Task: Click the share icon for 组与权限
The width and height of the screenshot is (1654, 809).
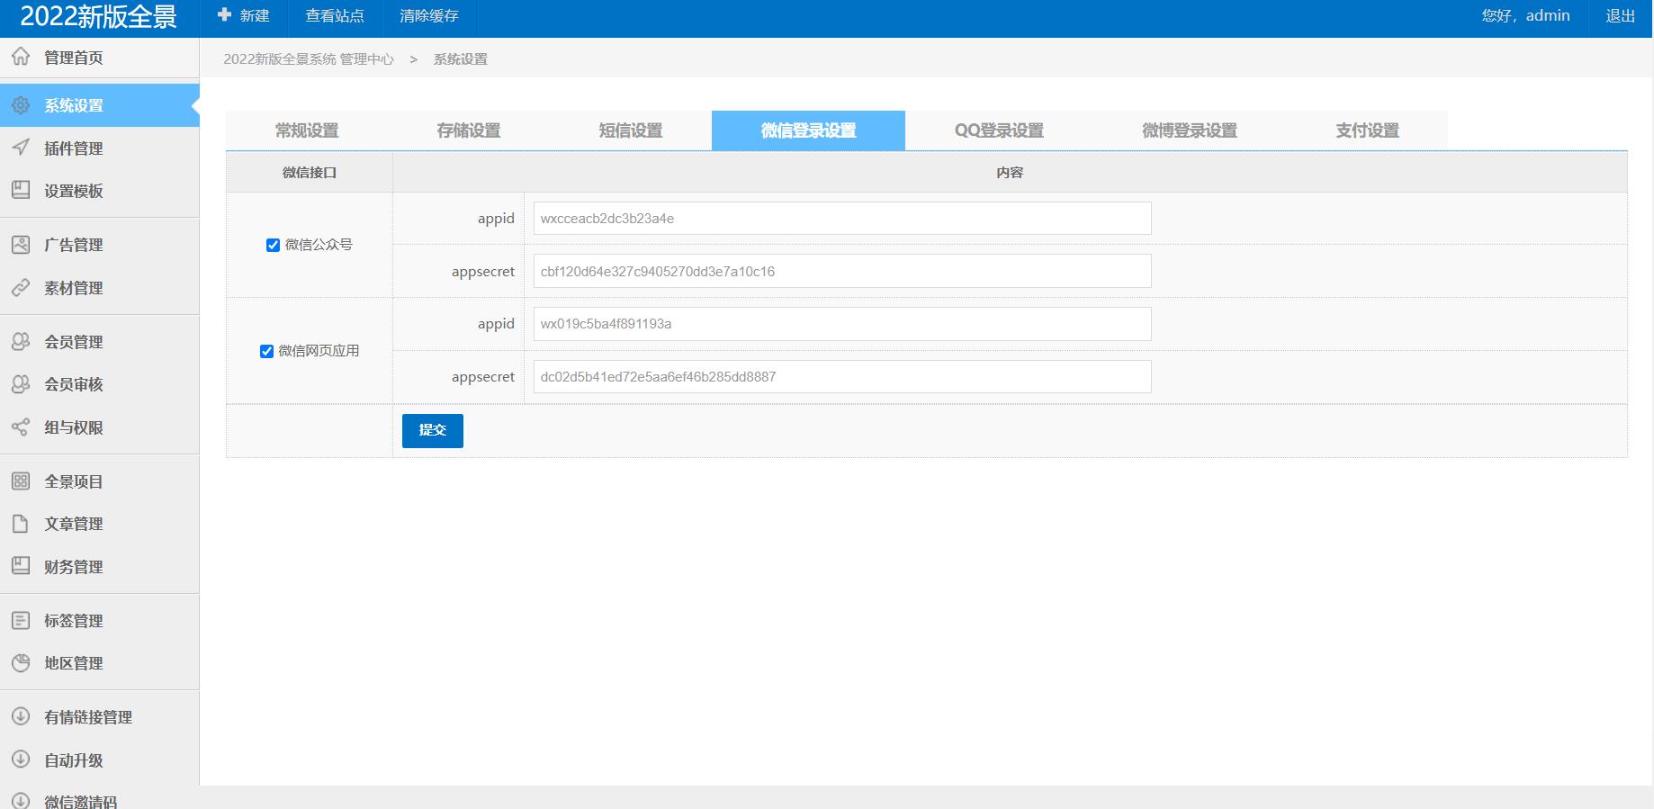Action: coord(21,427)
